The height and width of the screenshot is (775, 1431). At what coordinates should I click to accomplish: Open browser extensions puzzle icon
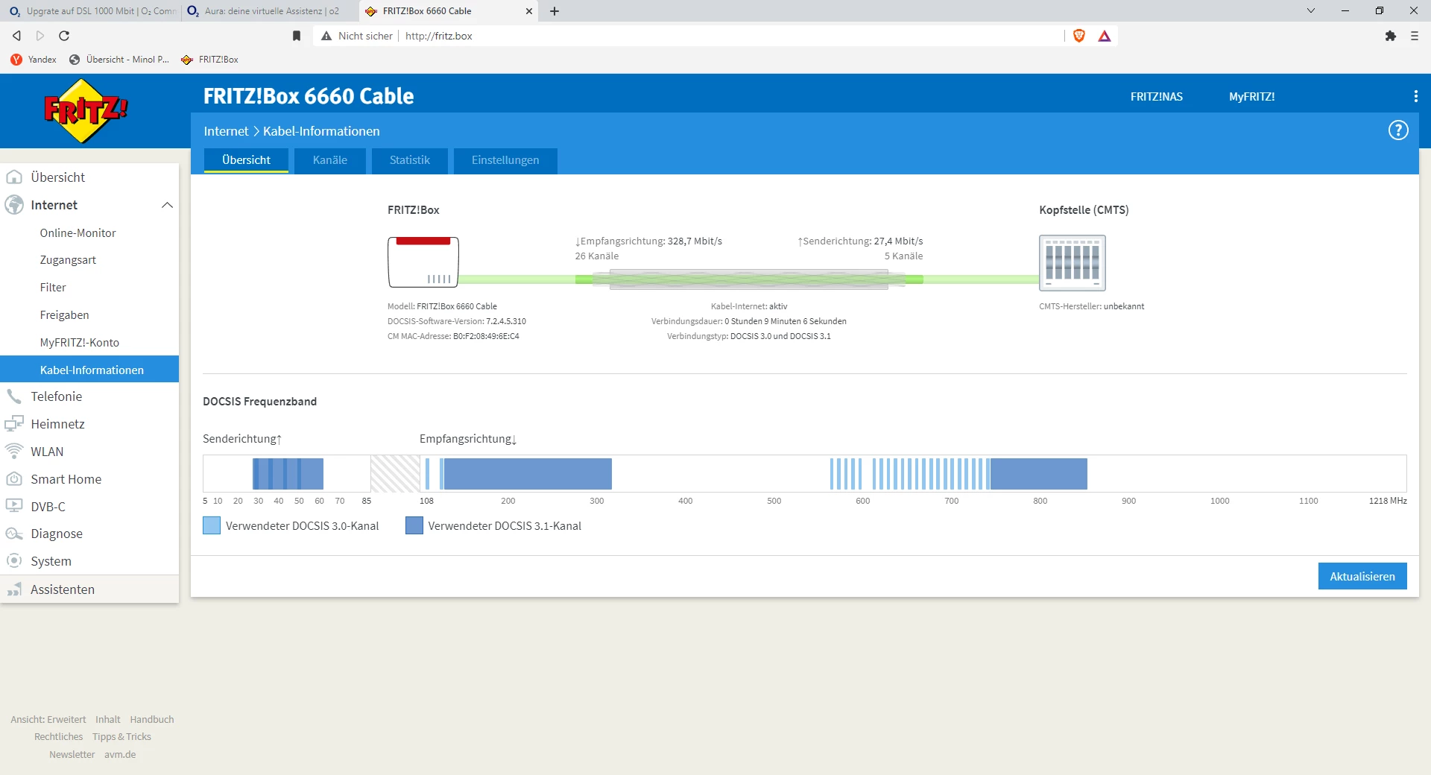coord(1390,36)
